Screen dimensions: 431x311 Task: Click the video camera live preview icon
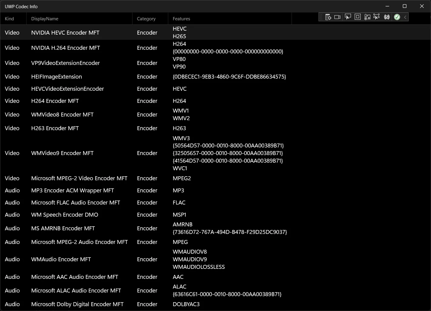point(337,17)
